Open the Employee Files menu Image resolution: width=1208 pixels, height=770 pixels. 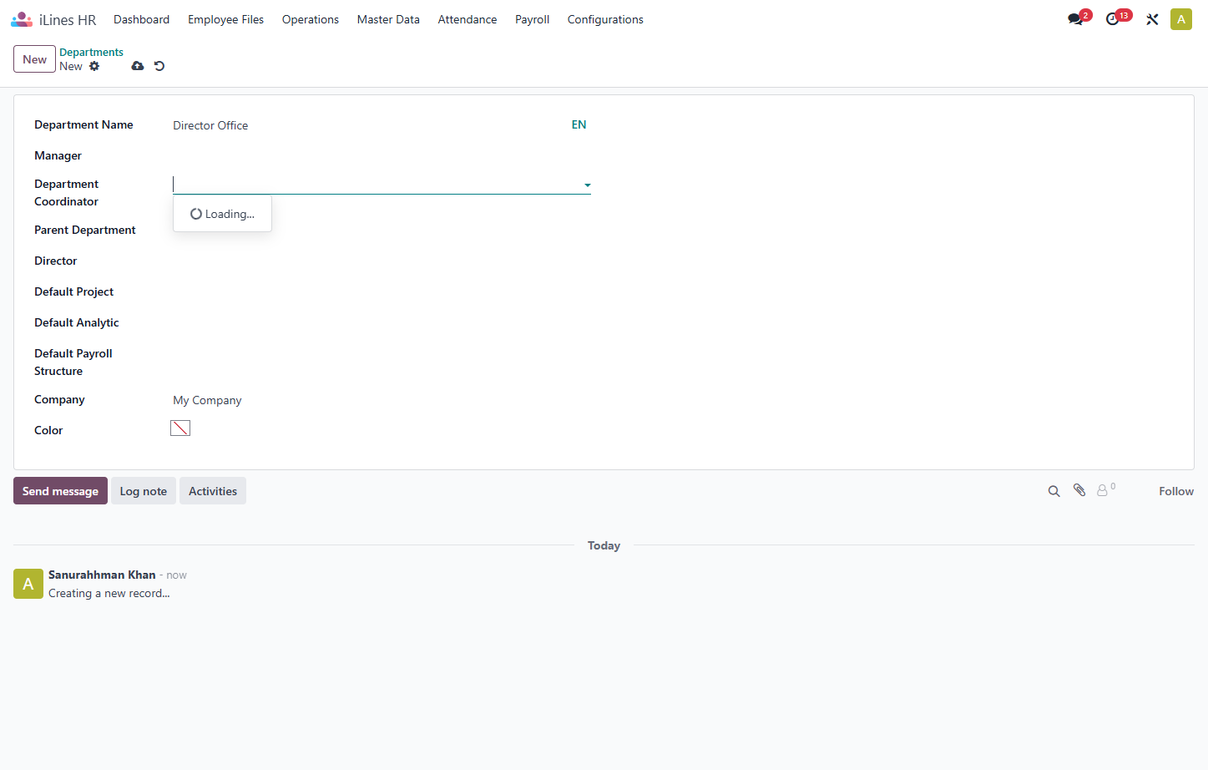tap(225, 19)
